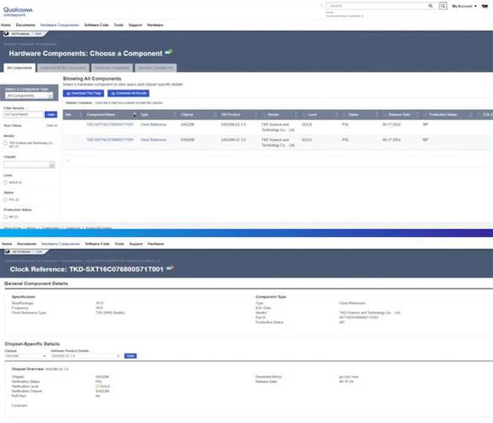
Task: Click into the Filter Results text field
Action: 24,114
